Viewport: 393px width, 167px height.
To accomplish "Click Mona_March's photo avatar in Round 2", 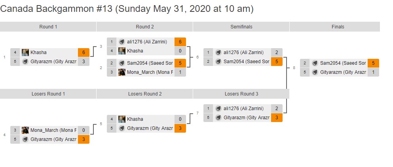I will [122, 72].
